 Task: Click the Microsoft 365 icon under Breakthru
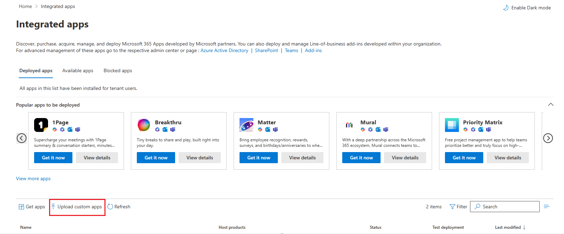tap(157, 129)
